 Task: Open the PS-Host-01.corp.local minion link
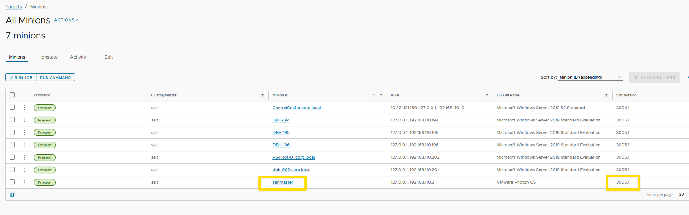pos(293,157)
